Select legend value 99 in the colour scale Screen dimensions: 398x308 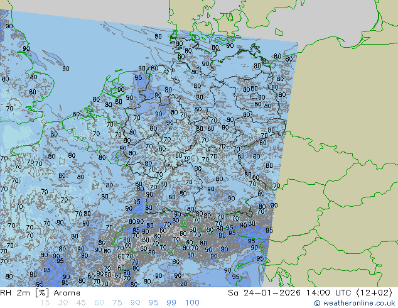[x=171, y=303]
